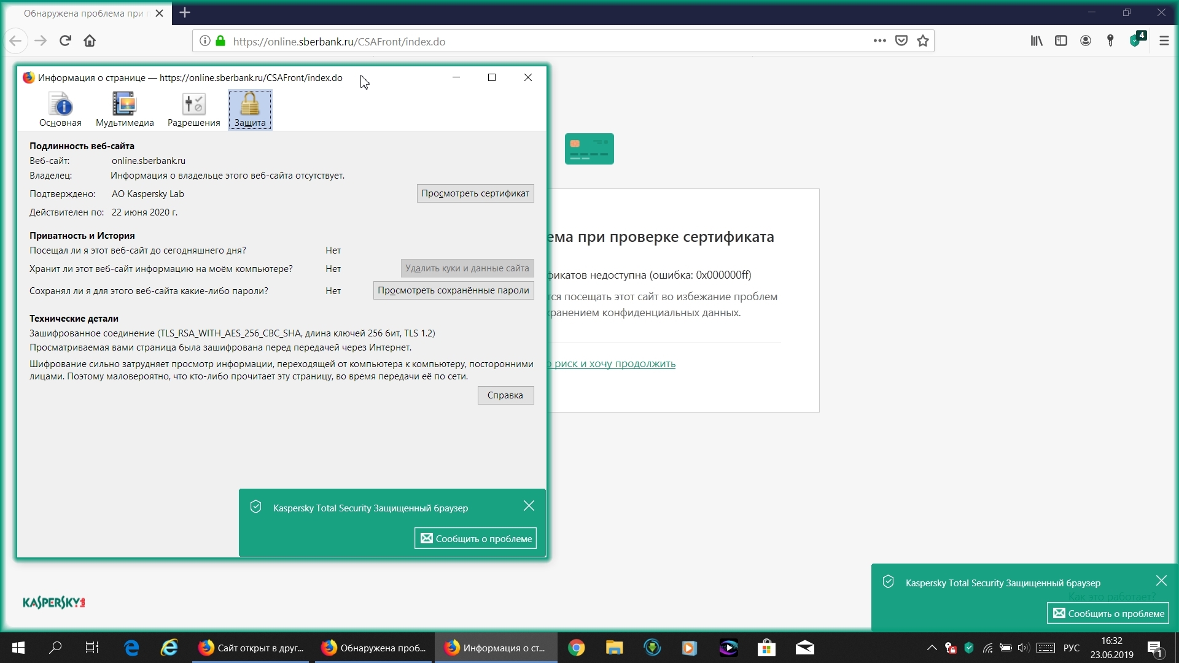Viewport: 1179px width, 663px height.
Task: Click the green card logo on page
Action: (589, 149)
